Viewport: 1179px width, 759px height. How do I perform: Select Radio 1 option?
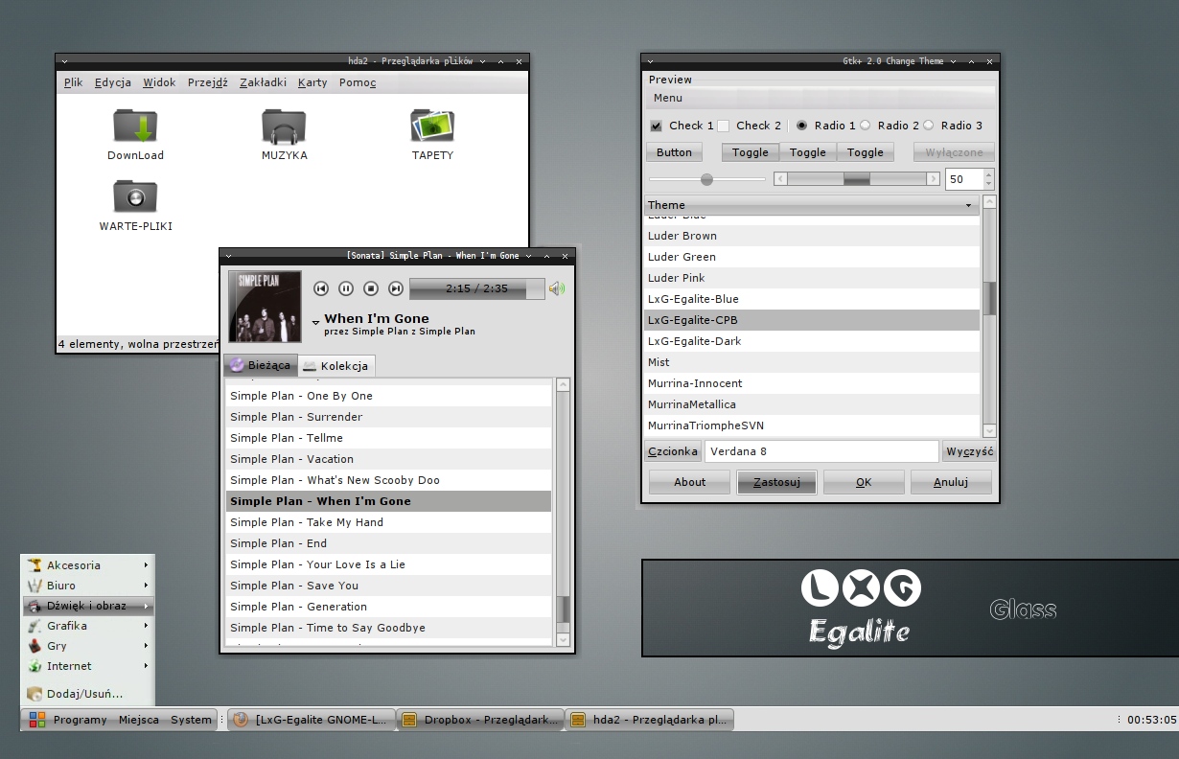(x=802, y=126)
